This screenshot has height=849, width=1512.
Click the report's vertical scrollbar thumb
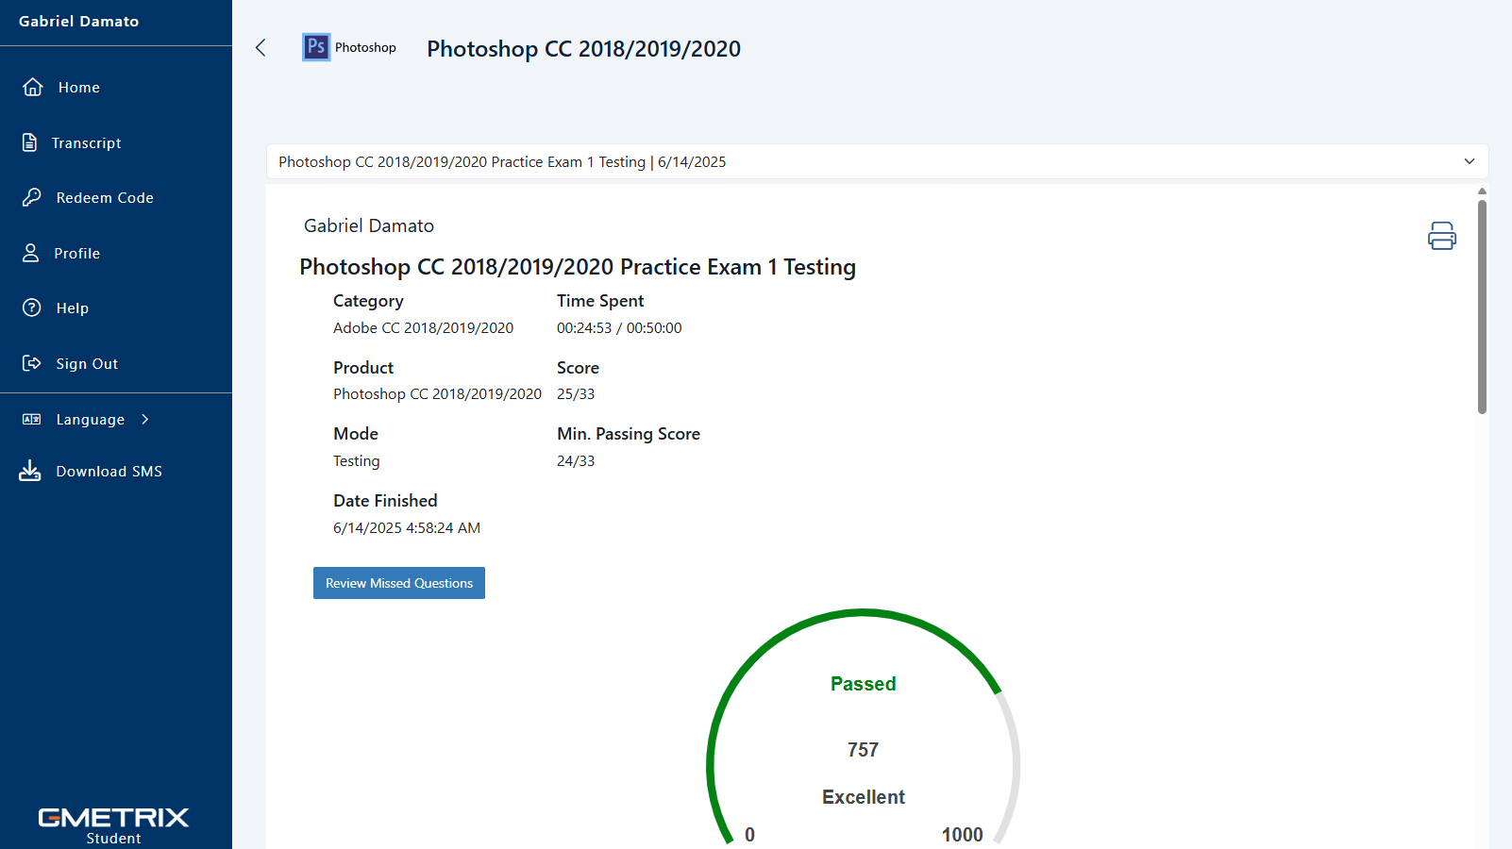pyautogui.click(x=1482, y=307)
